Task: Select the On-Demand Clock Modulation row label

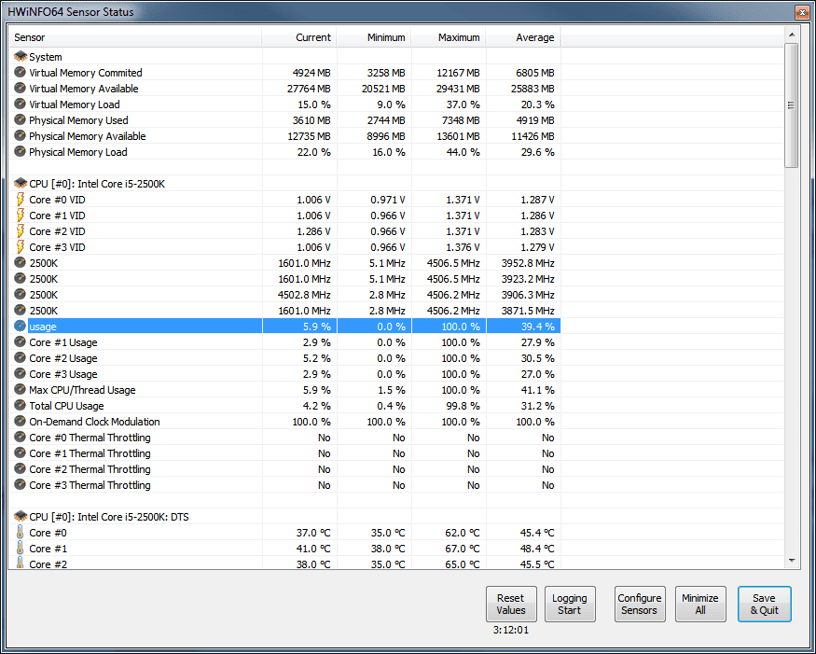Action: pyautogui.click(x=95, y=422)
